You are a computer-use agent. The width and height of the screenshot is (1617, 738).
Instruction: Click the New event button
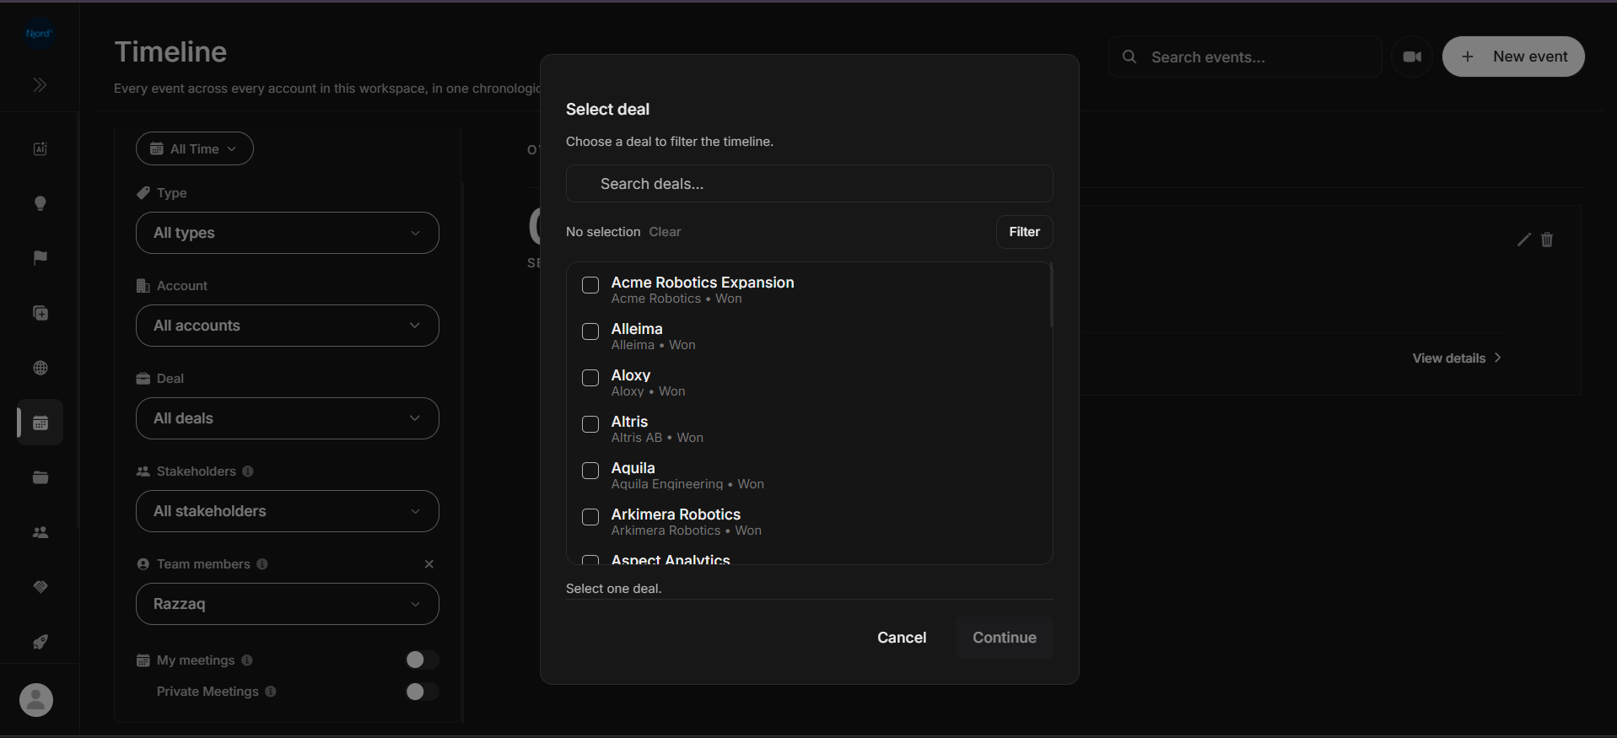(1513, 57)
